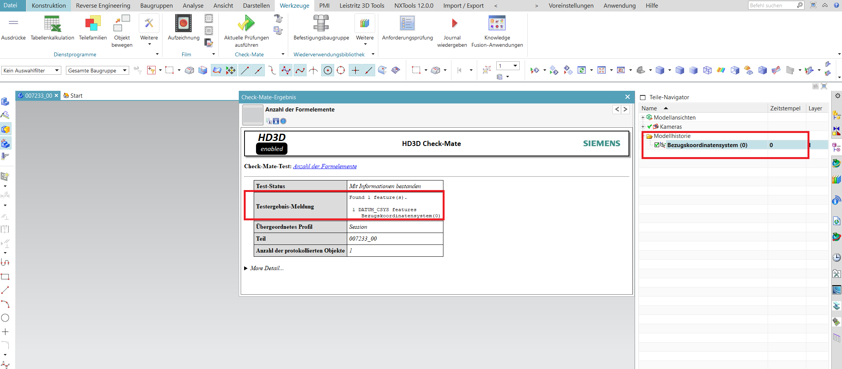Open the Teile-Navigator settings gear
Viewport: 842px width, 369px height.
click(838, 96)
